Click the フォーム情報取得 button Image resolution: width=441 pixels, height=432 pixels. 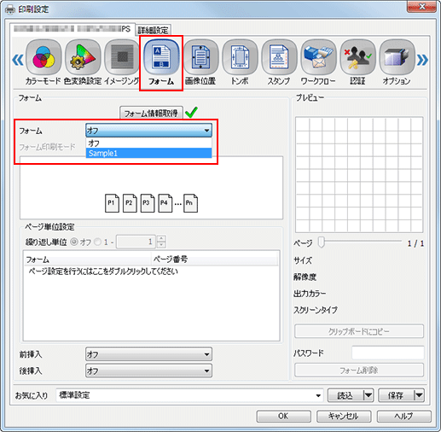pyautogui.click(x=151, y=114)
